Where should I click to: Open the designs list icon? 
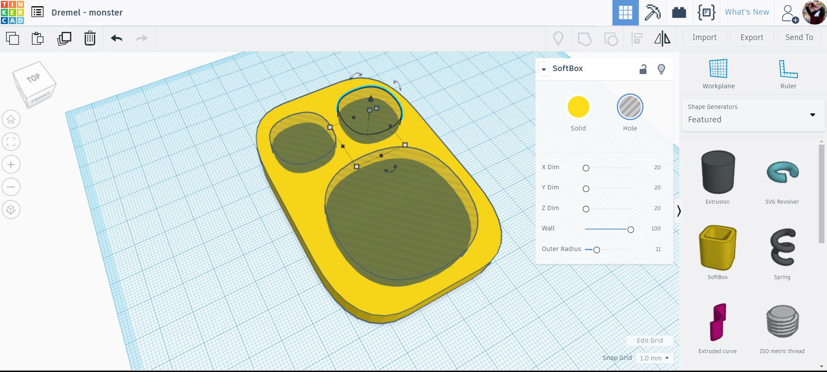(37, 12)
